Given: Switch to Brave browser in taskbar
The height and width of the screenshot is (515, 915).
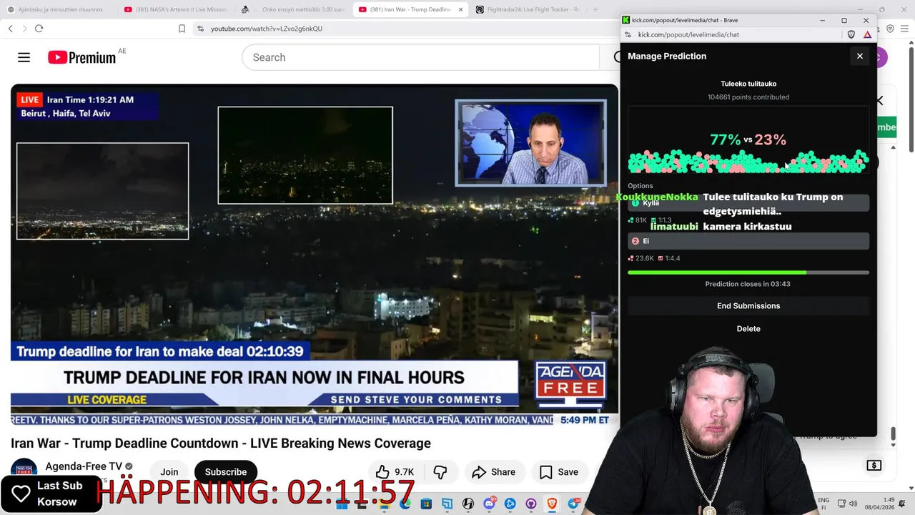Looking at the screenshot, I should click(x=552, y=504).
